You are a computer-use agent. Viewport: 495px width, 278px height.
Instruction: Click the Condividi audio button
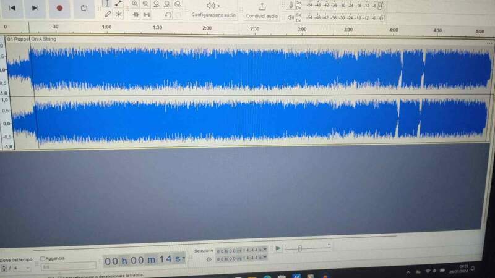262,11
